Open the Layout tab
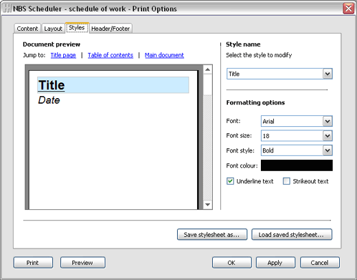Screen dimensions: 357x280 (x=53, y=29)
